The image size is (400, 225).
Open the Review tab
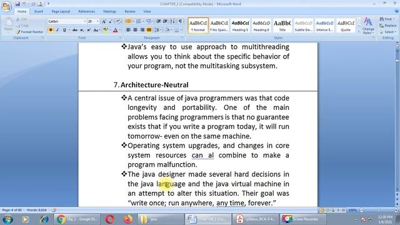(130, 11)
